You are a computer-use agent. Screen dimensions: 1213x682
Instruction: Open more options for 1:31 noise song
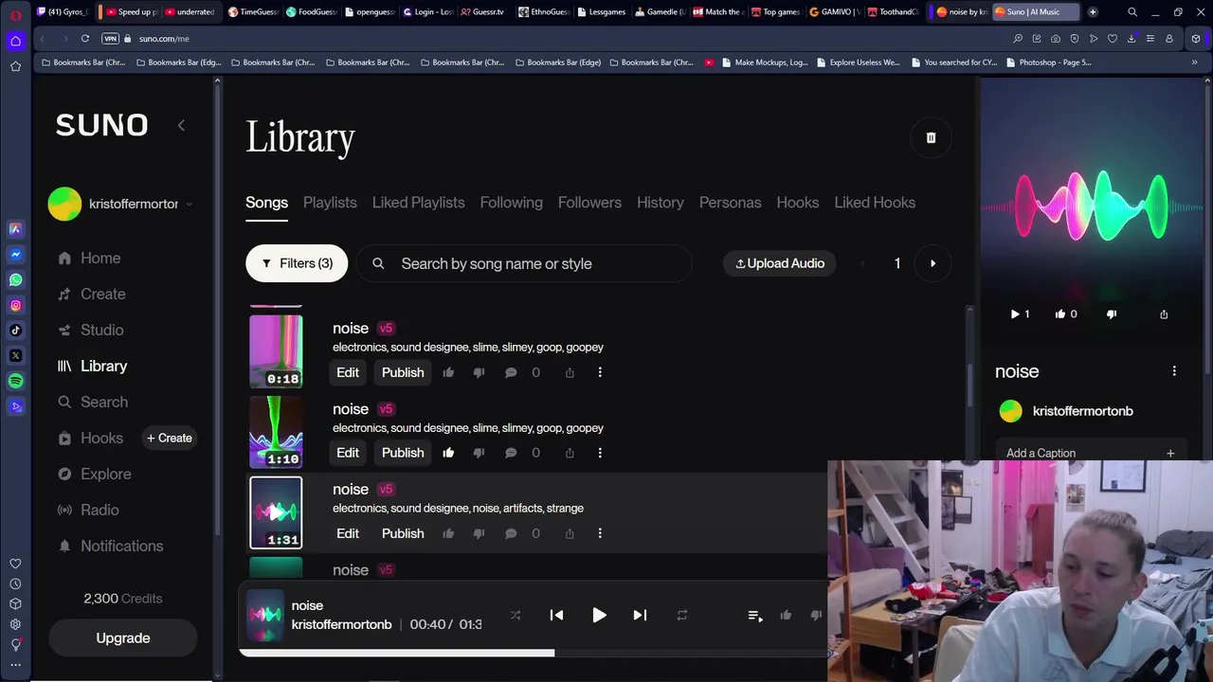[600, 533]
